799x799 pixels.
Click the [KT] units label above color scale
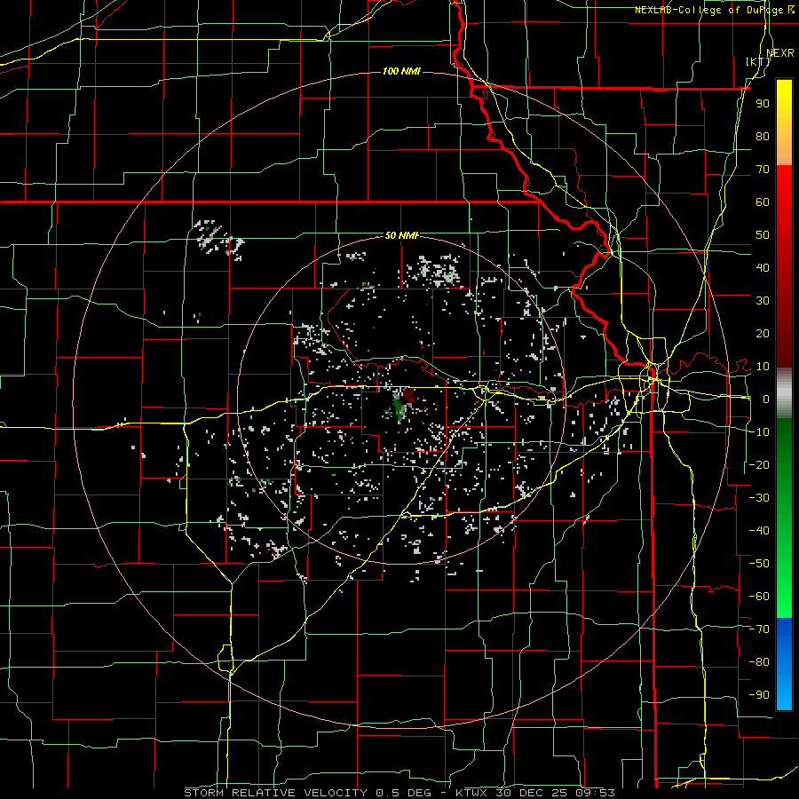point(758,61)
